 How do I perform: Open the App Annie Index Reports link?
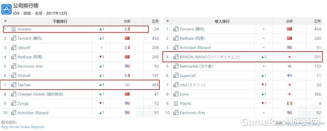(23, 127)
